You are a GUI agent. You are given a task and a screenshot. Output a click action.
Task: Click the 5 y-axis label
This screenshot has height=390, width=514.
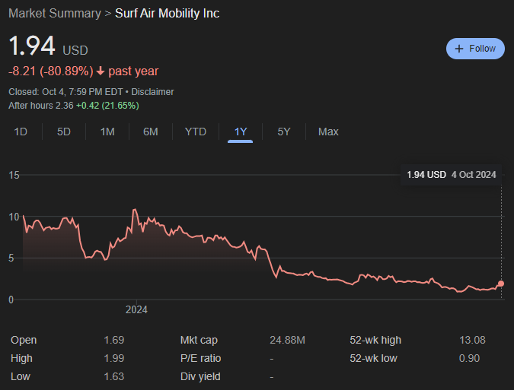tap(11, 258)
